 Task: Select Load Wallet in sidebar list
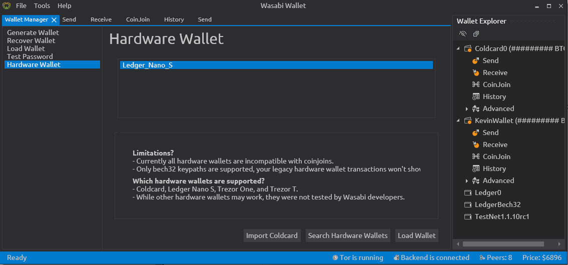point(52,48)
